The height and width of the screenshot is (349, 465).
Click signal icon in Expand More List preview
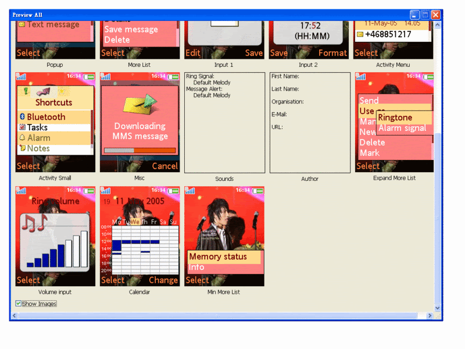point(360,77)
